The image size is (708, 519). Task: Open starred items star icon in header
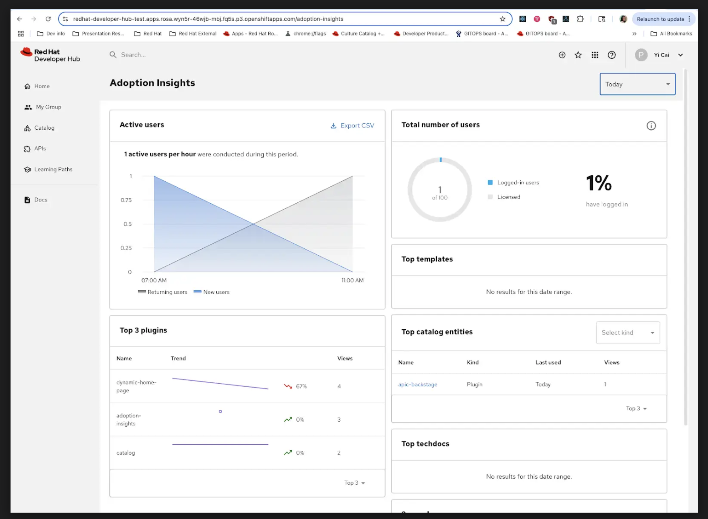tap(578, 55)
